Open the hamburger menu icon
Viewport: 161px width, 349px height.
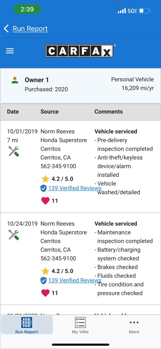10,51
